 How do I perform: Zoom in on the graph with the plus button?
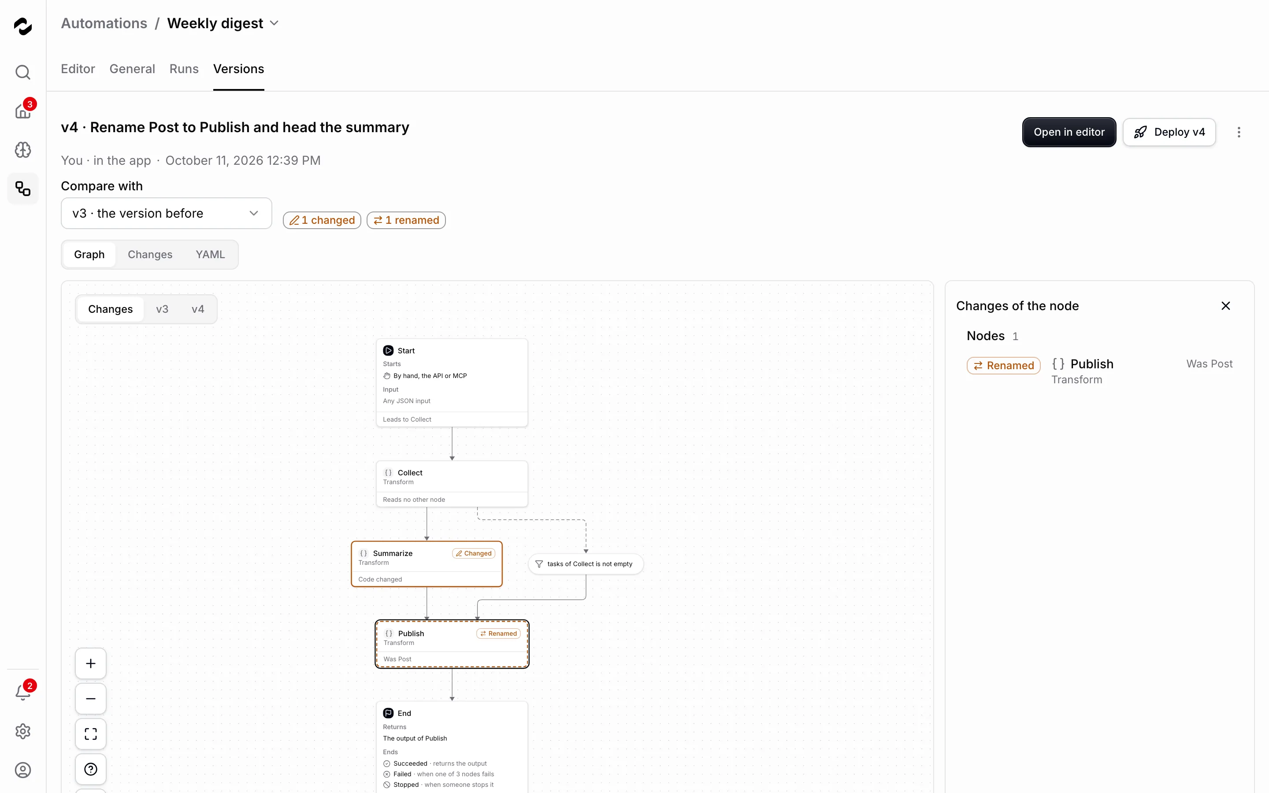[91, 663]
